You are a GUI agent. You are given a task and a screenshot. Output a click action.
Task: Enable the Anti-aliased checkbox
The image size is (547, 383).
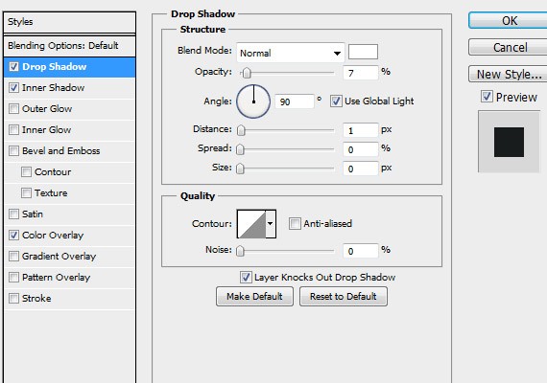[x=295, y=223]
